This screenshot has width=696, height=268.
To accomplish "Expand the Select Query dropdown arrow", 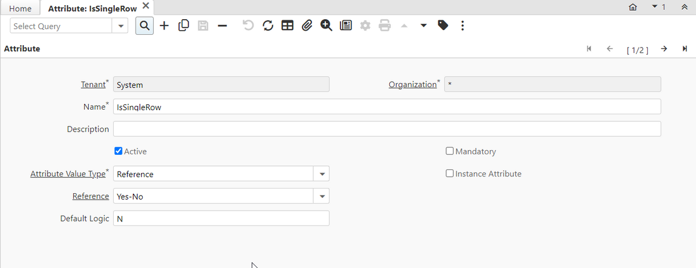I will [x=121, y=26].
